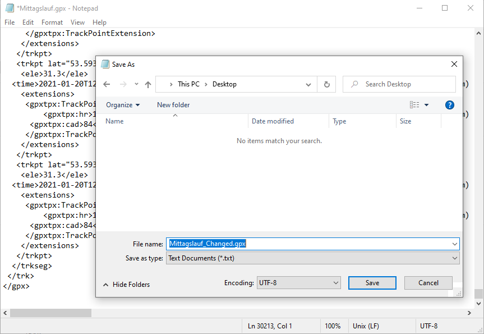Click the Notepad icon in Save As titlebar
Screen dimensions: 484x334
105,64
